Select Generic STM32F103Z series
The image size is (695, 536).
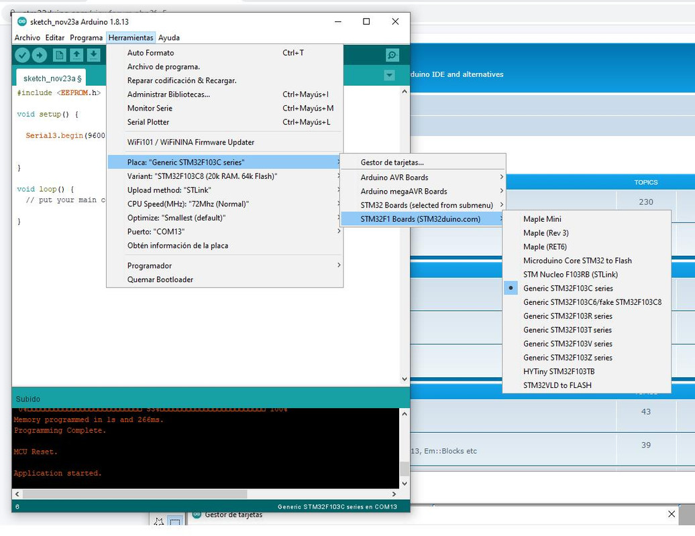click(x=586, y=358)
